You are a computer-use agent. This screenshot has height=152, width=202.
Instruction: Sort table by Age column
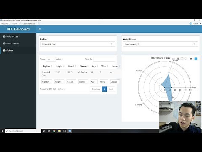point(95,66)
